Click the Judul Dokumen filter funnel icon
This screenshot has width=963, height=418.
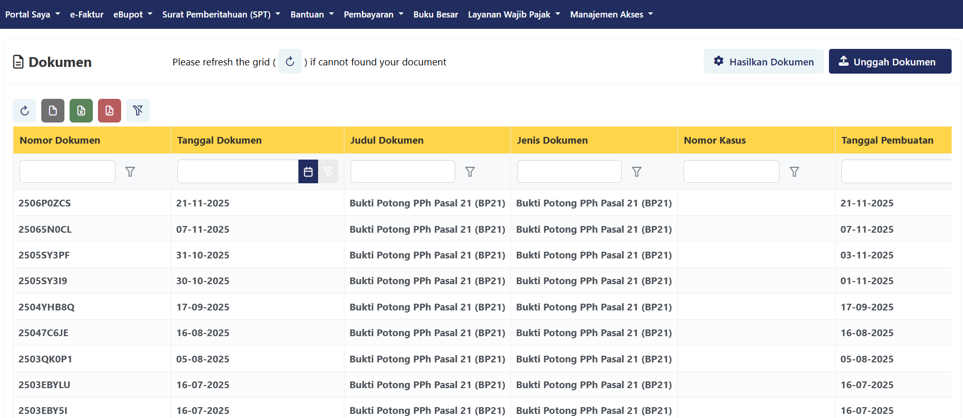(470, 172)
